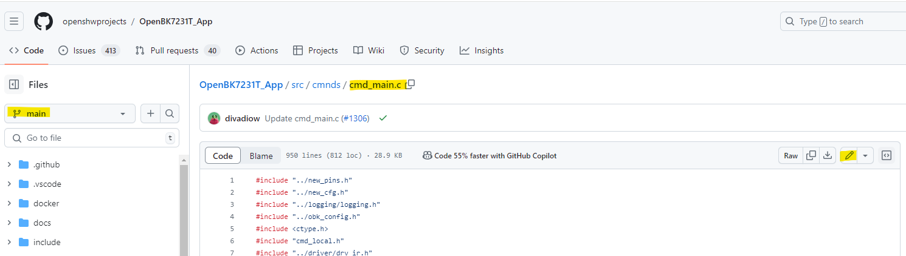Screen dimensions: 906x256
Task: Search files with the magnifier button
Action: [170, 113]
